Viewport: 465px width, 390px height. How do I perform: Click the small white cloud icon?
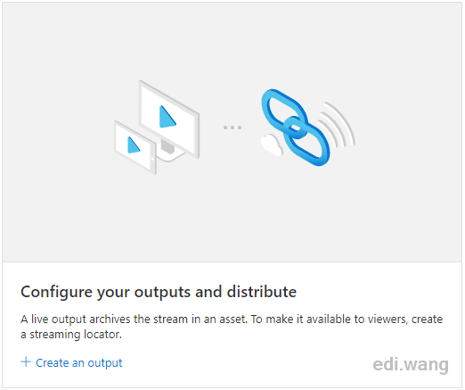(272, 145)
